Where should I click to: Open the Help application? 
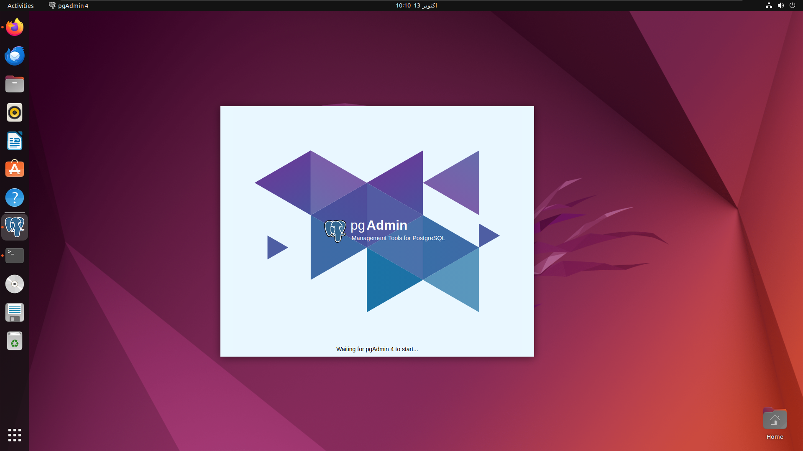click(x=15, y=198)
